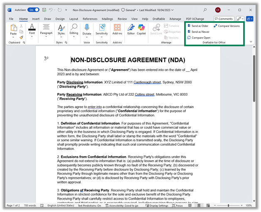Image resolution: width=261 pixels, height=212 pixels.
Task: Switch to the Draftable tab
Action: (x=158, y=19)
